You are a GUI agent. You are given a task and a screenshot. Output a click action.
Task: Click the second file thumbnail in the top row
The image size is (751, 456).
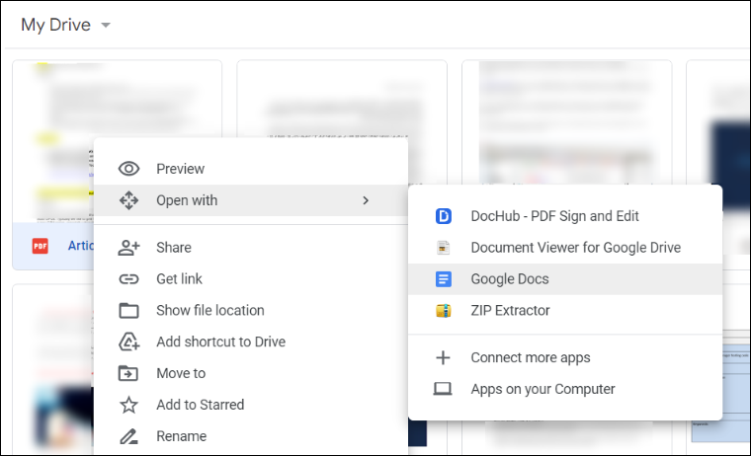342,99
